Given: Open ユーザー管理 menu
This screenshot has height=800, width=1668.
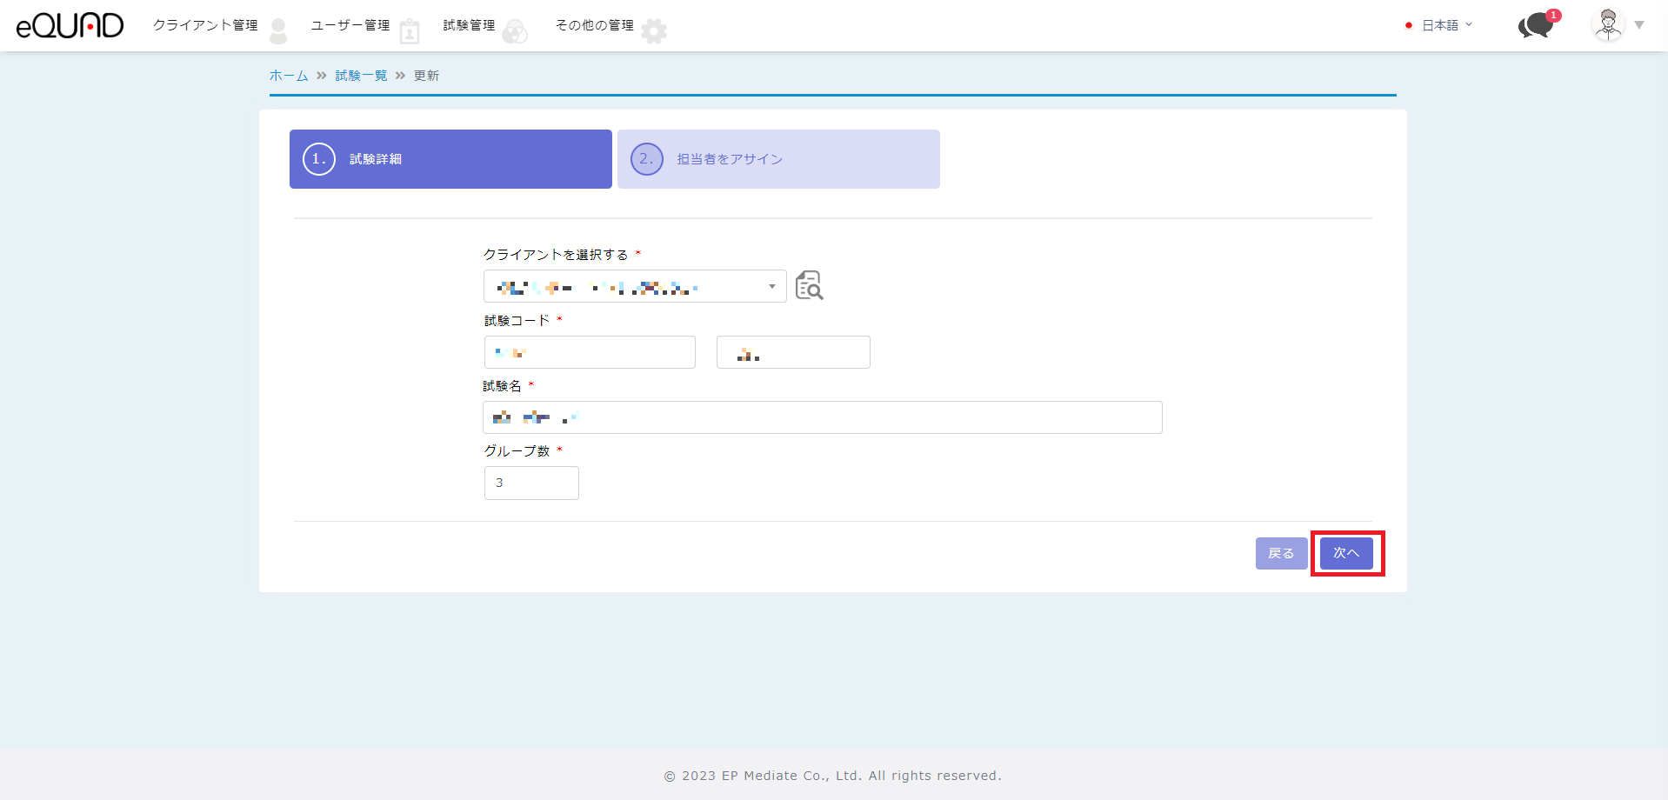Looking at the screenshot, I should tap(350, 25).
